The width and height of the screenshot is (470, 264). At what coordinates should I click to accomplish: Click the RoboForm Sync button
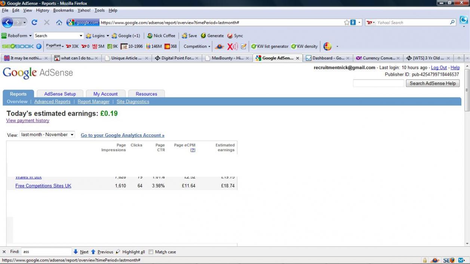click(x=235, y=36)
